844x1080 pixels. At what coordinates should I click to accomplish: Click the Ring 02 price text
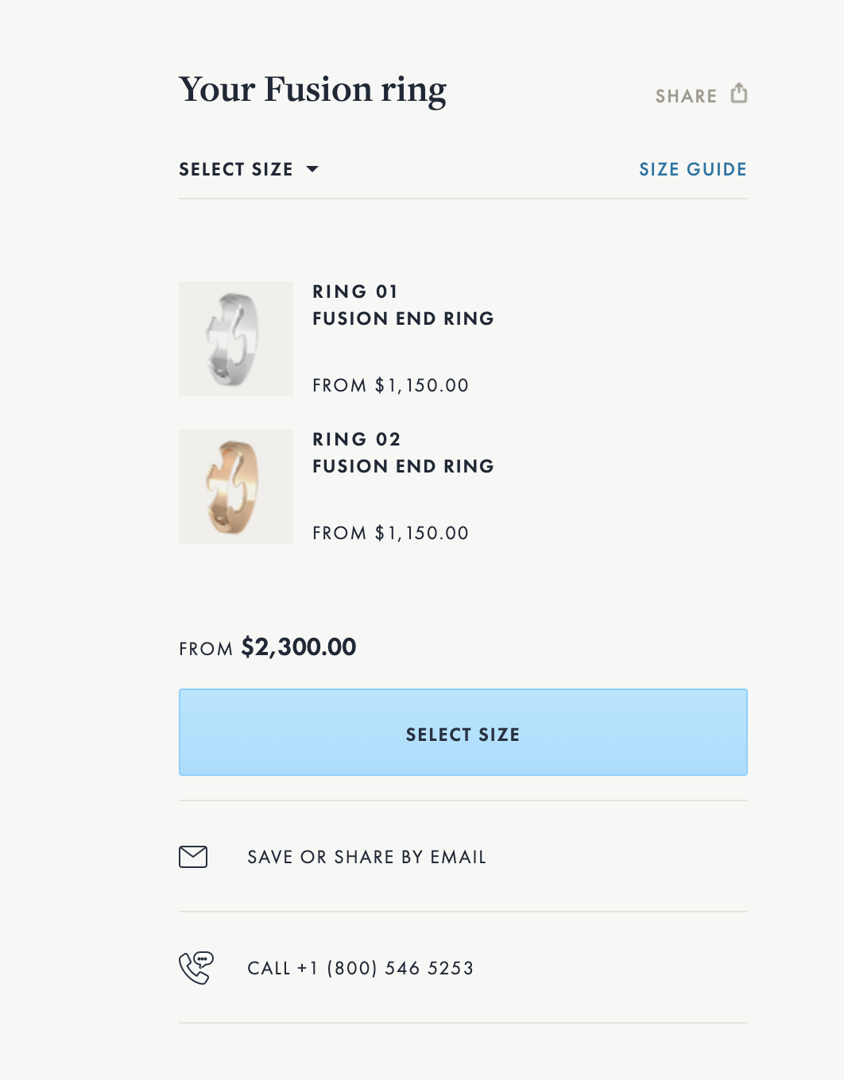tap(390, 533)
